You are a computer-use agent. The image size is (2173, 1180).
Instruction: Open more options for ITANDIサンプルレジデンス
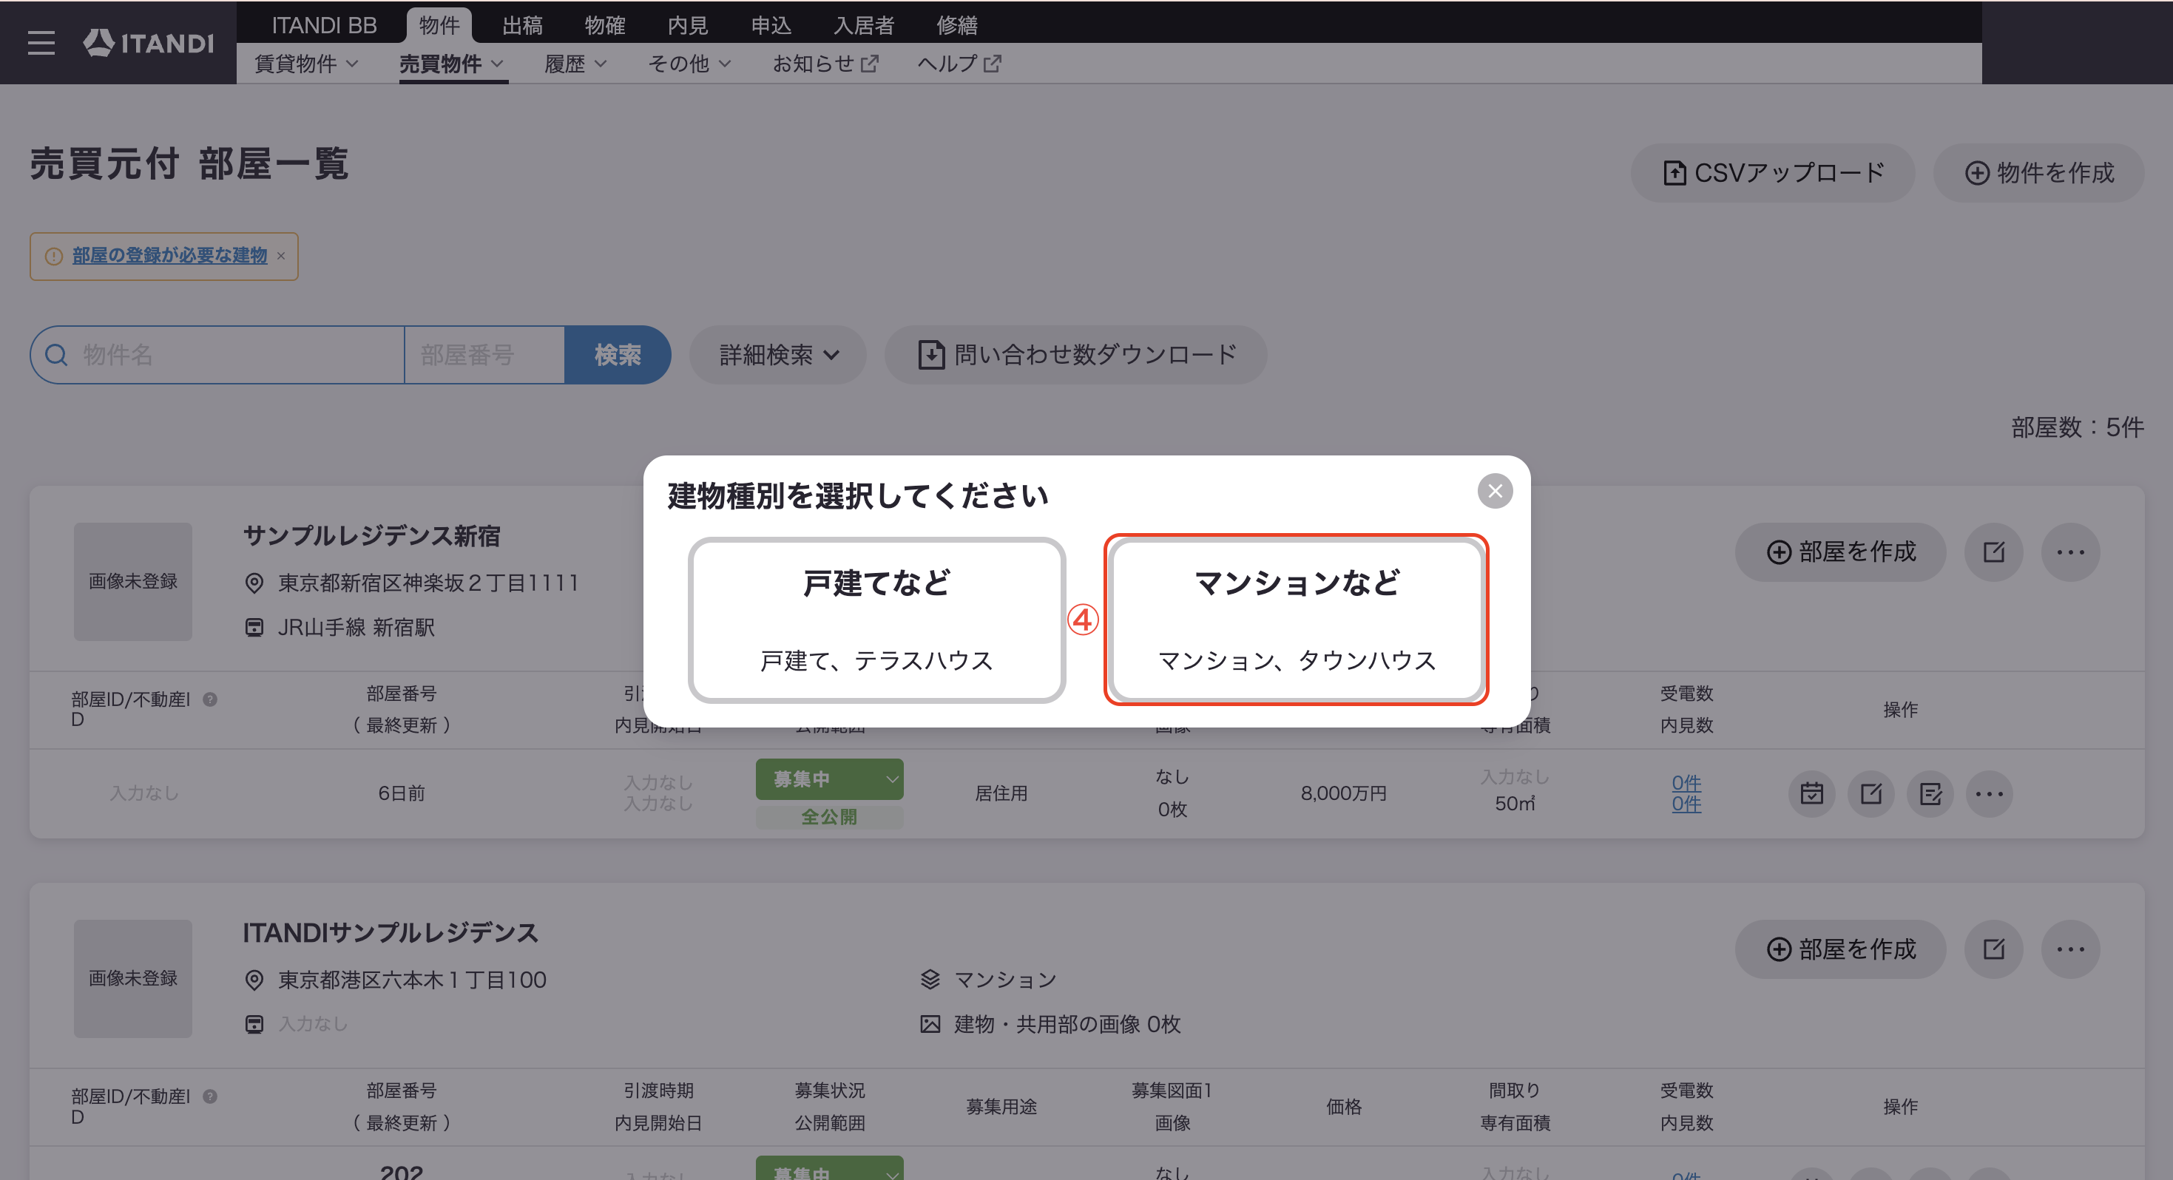point(2070,950)
